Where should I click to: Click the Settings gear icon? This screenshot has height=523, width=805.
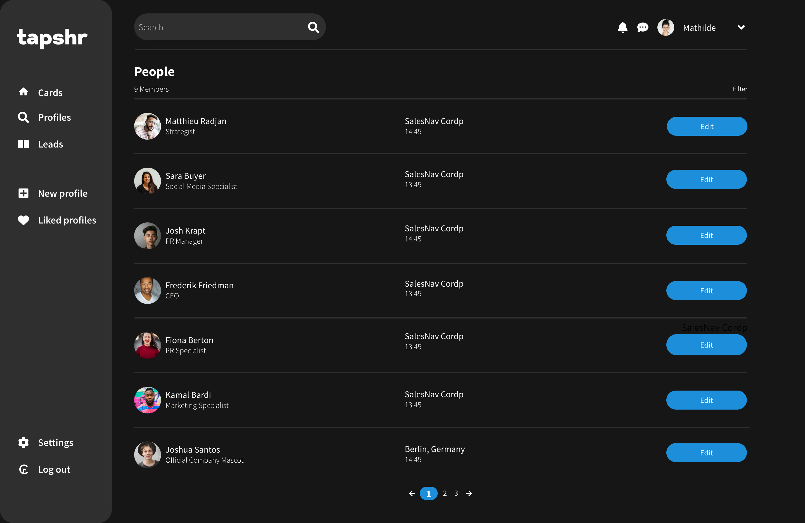(x=23, y=443)
